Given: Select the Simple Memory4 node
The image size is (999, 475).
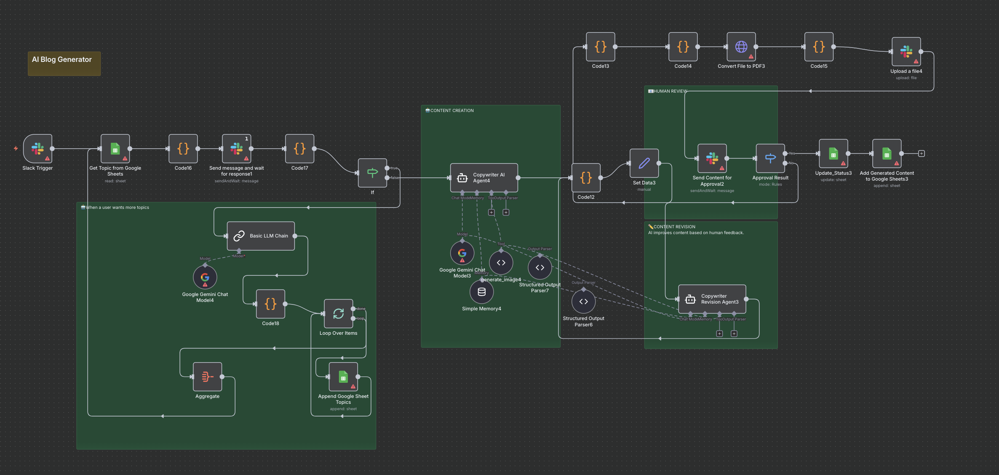Looking at the screenshot, I should [481, 291].
